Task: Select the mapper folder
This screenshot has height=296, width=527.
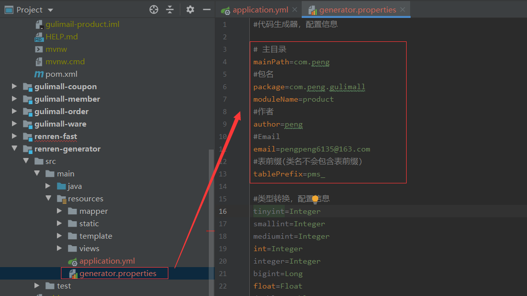Action: coord(93,211)
